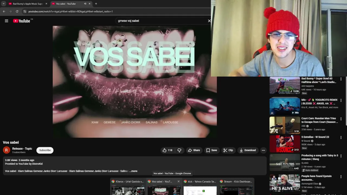Open the Release - Topic channel avatar
The height and width of the screenshot is (195, 347).
(7, 150)
